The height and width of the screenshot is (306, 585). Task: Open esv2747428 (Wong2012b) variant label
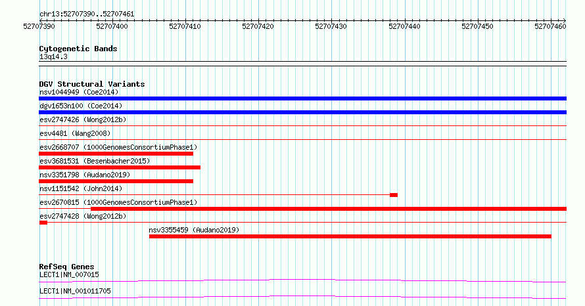pos(83,216)
